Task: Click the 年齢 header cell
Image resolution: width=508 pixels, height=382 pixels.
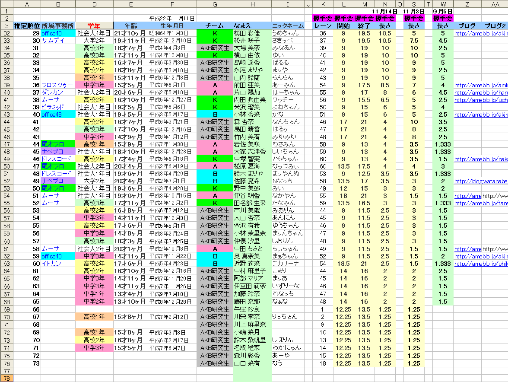Action: pos(130,25)
